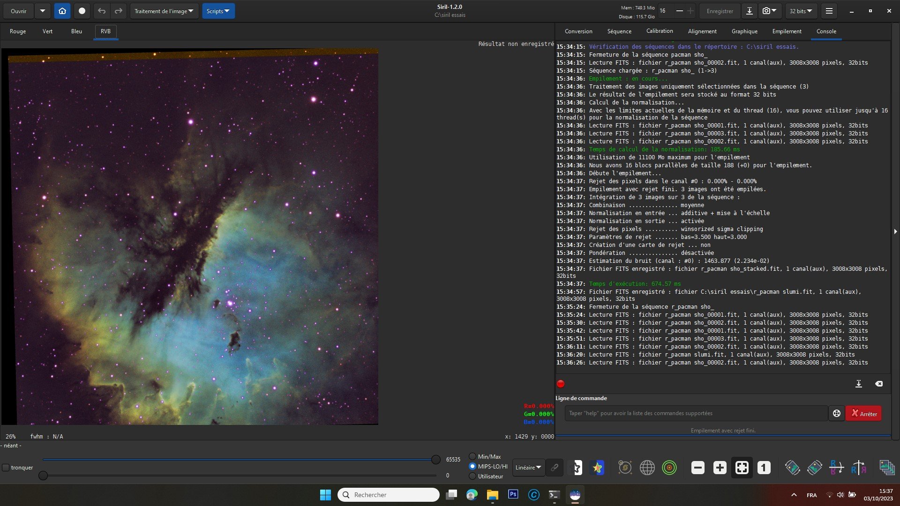Open the hamburger main menu
The image size is (900, 506).
tap(829, 11)
